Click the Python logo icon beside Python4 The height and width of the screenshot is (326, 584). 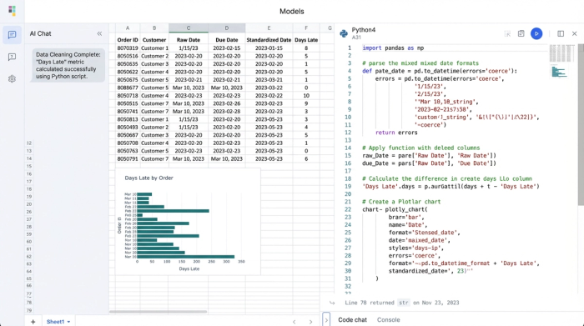[344, 33]
